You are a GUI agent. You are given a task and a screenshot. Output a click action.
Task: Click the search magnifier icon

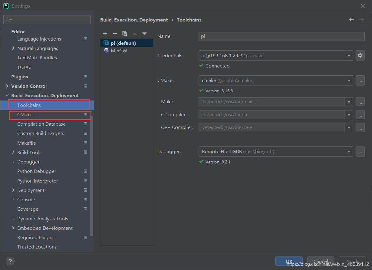[x=8, y=20]
